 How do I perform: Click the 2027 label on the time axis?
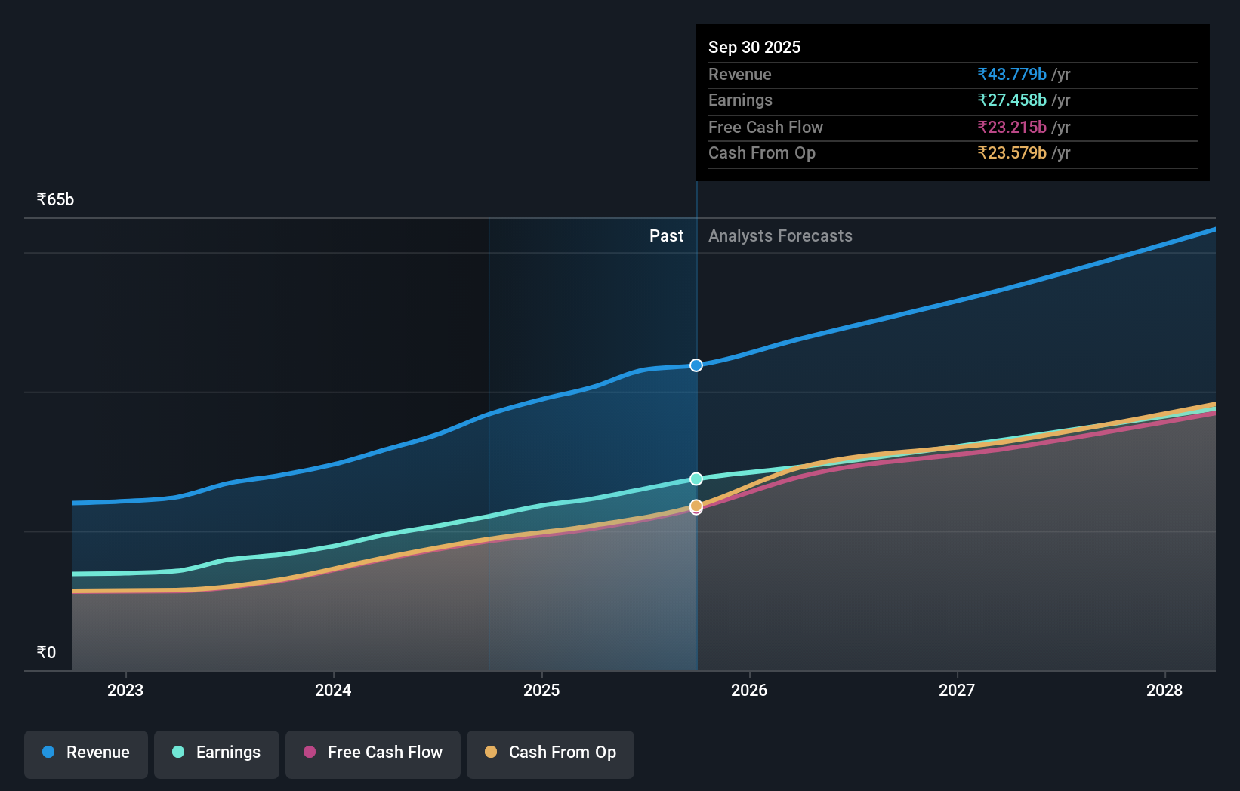click(x=956, y=690)
